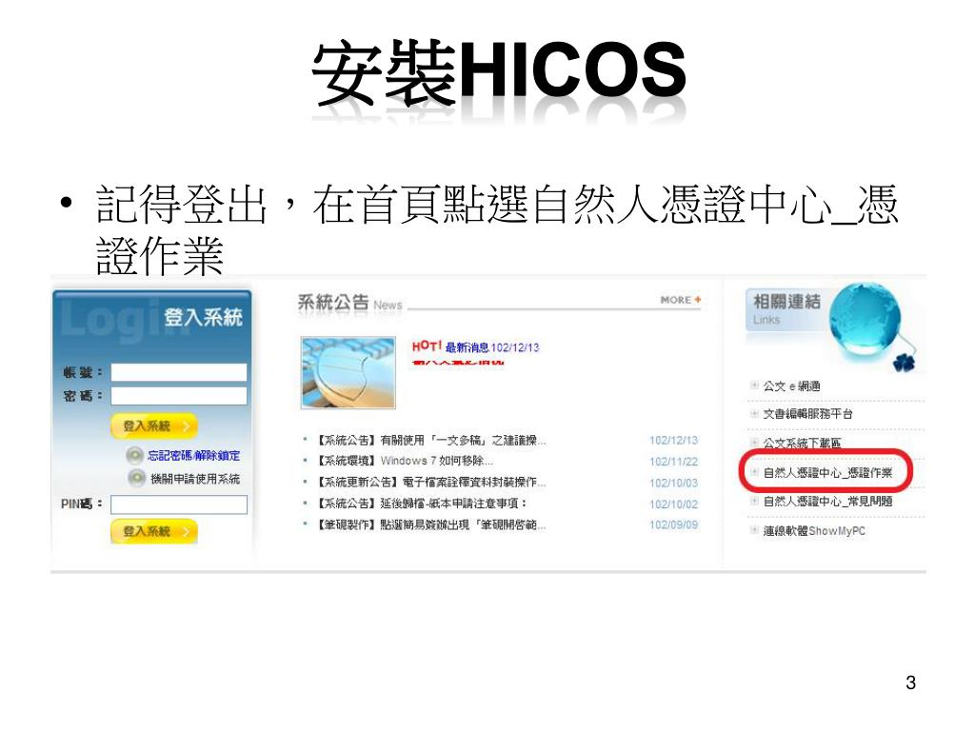Click the date 102/09/09 in the list

coord(673,524)
